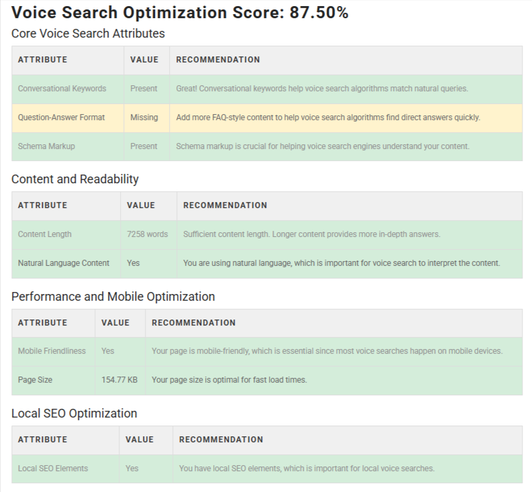The width and height of the screenshot is (532, 492).
Task: Select the Core Voice Search Attributes section title
Action: [x=88, y=33]
